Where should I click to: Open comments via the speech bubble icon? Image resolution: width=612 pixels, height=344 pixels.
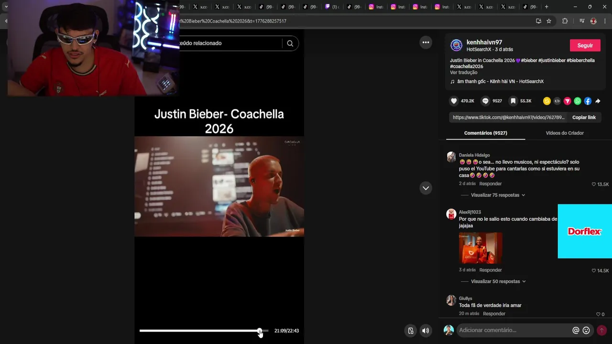(x=485, y=101)
